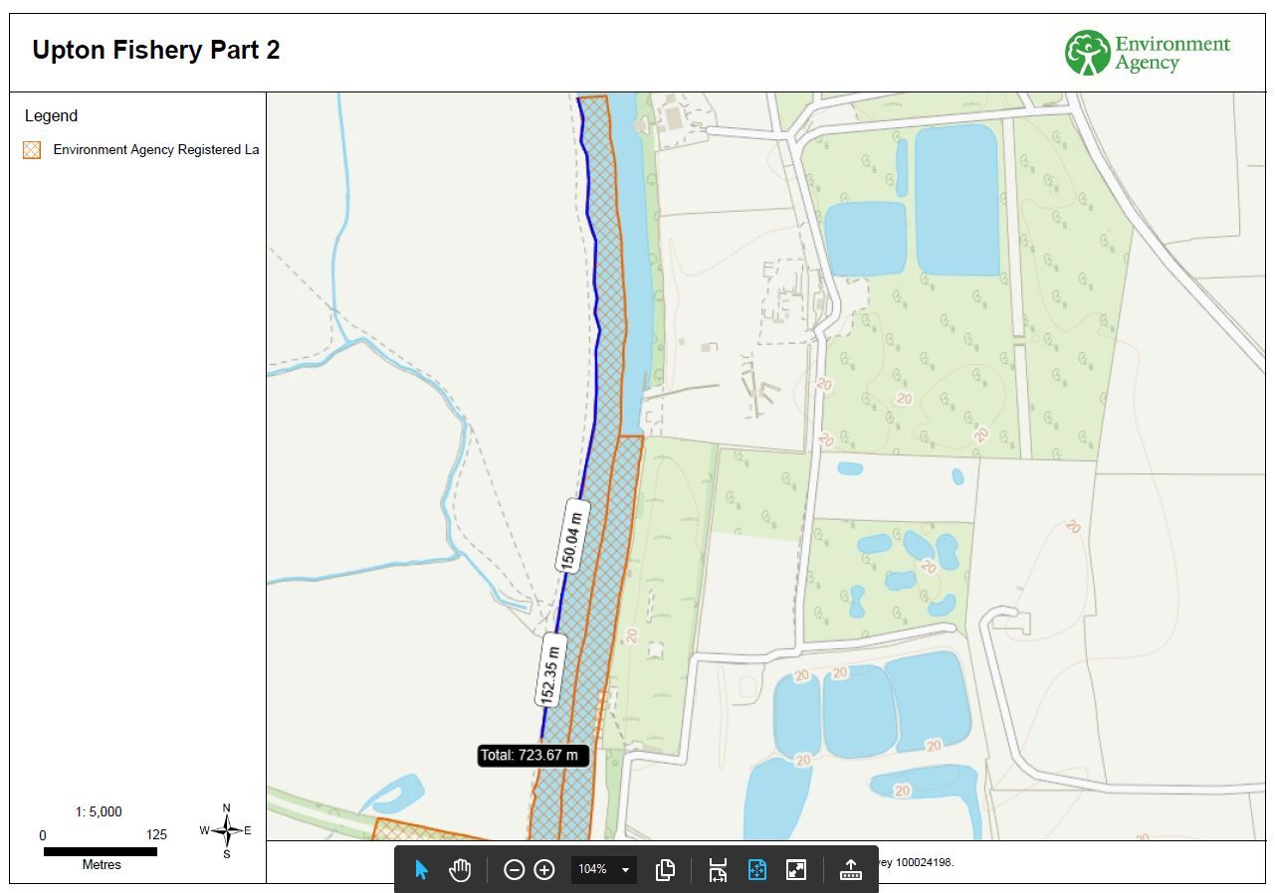
Task: Click the zoom out minus button
Action: [x=514, y=870]
